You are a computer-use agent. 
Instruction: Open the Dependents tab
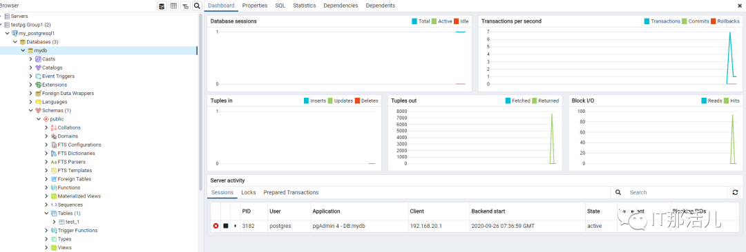(x=380, y=6)
